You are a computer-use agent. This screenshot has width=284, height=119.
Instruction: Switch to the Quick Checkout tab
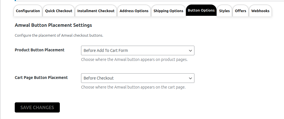point(59,11)
